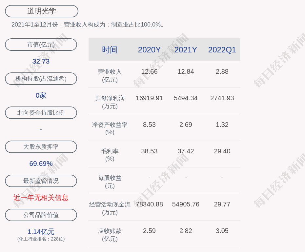Click the net profit value 5494.34
305x252 pixels.
[x=186, y=98]
